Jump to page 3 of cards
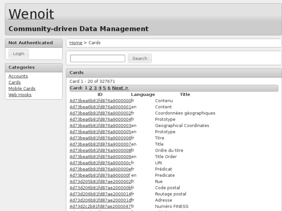 95,88
